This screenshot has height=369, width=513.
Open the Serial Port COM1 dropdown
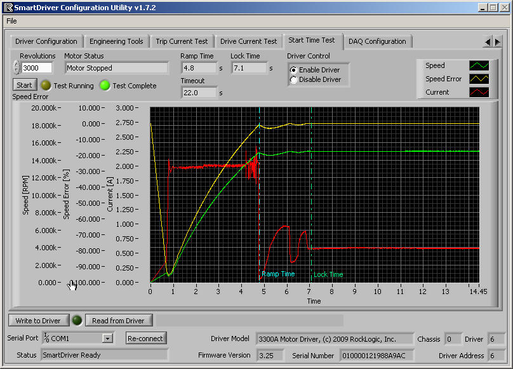coord(107,339)
